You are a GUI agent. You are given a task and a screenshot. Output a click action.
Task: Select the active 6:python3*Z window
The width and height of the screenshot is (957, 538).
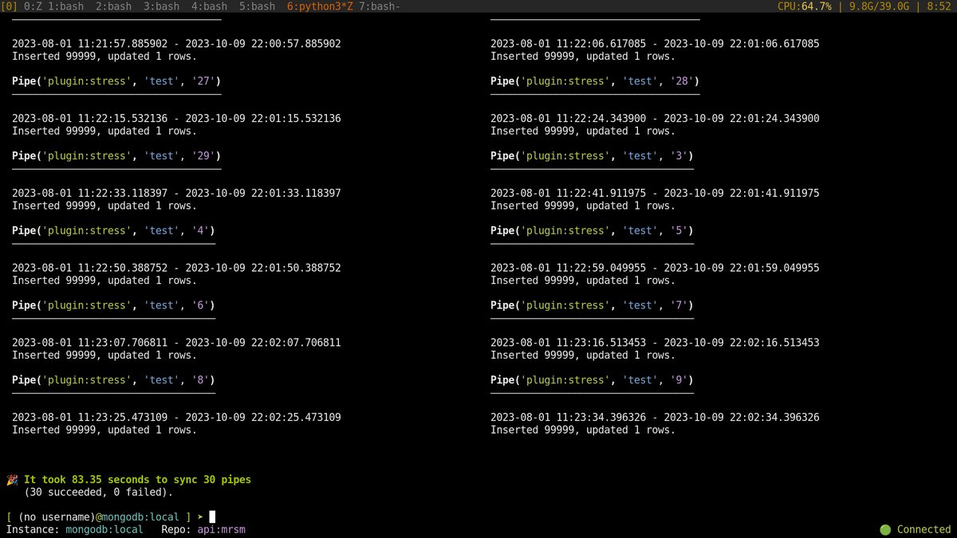point(320,6)
